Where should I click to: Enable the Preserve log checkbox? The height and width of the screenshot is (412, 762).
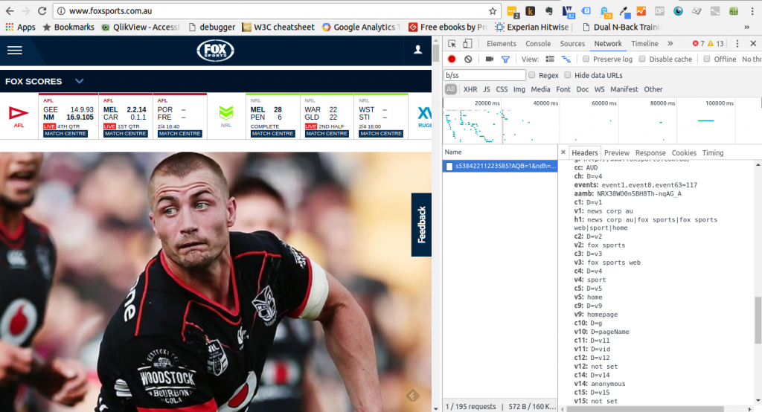coord(586,59)
